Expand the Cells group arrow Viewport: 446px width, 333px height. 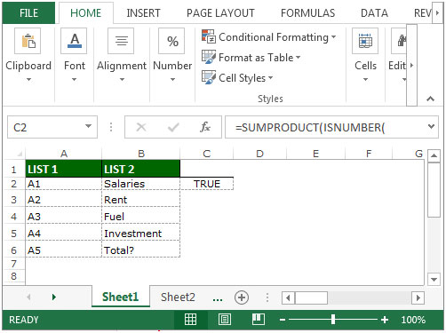click(x=365, y=79)
